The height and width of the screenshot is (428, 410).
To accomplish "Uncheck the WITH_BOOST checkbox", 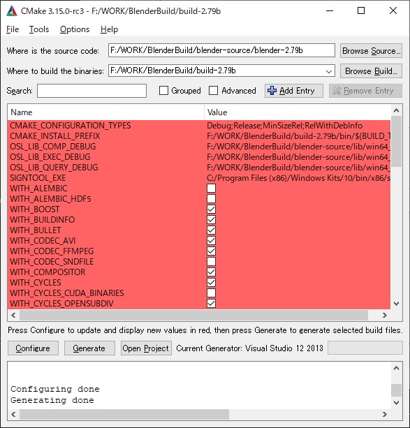I will tap(211, 209).
